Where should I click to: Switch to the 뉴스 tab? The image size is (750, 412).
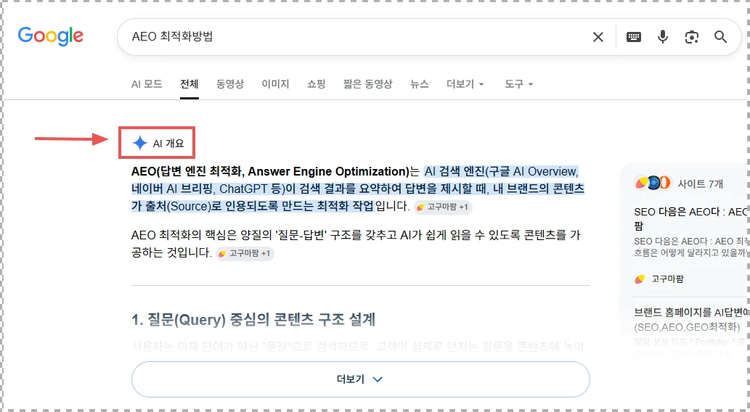point(420,84)
